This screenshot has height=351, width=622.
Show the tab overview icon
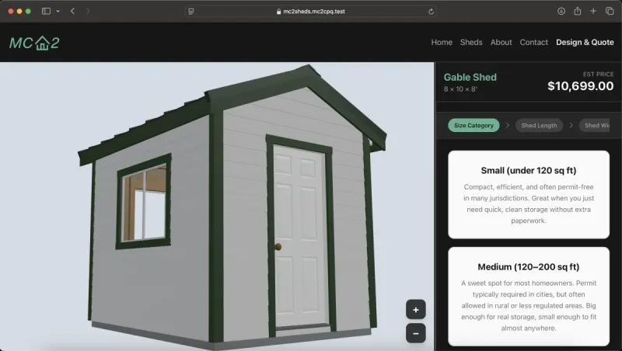610,11
